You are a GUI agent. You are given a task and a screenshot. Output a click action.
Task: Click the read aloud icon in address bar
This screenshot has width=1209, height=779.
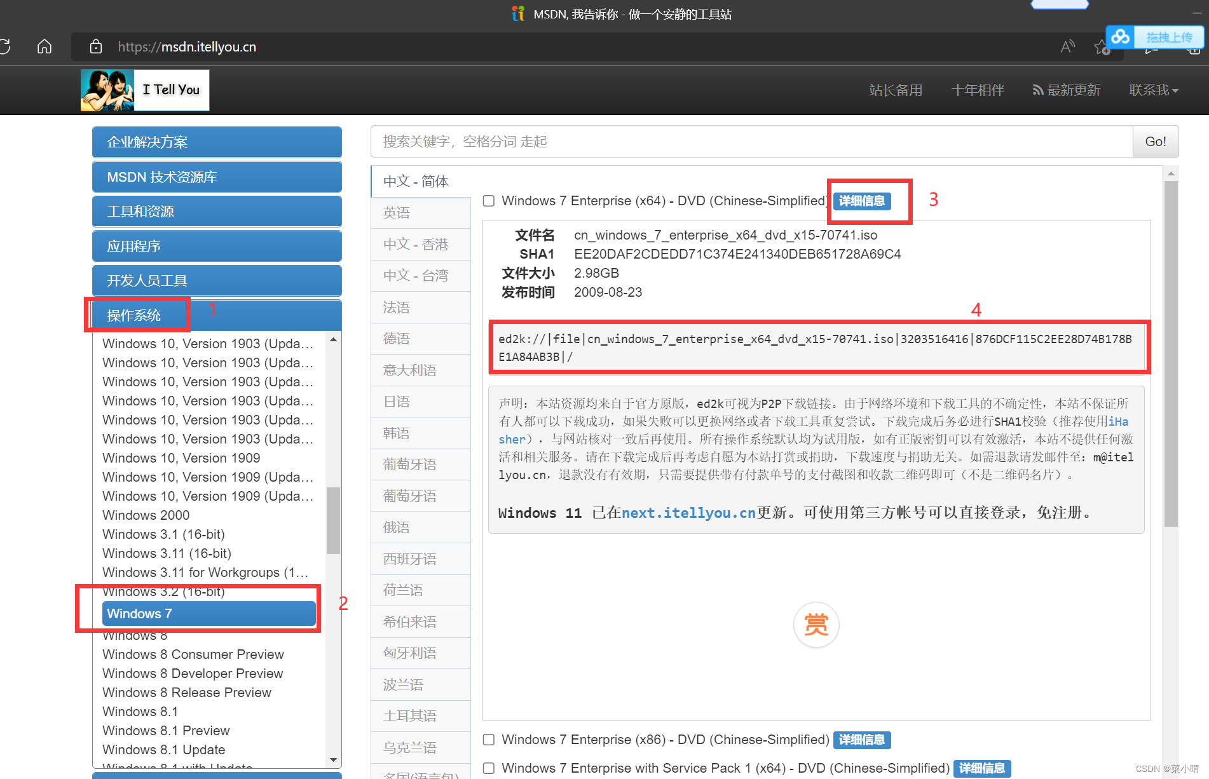[1068, 46]
